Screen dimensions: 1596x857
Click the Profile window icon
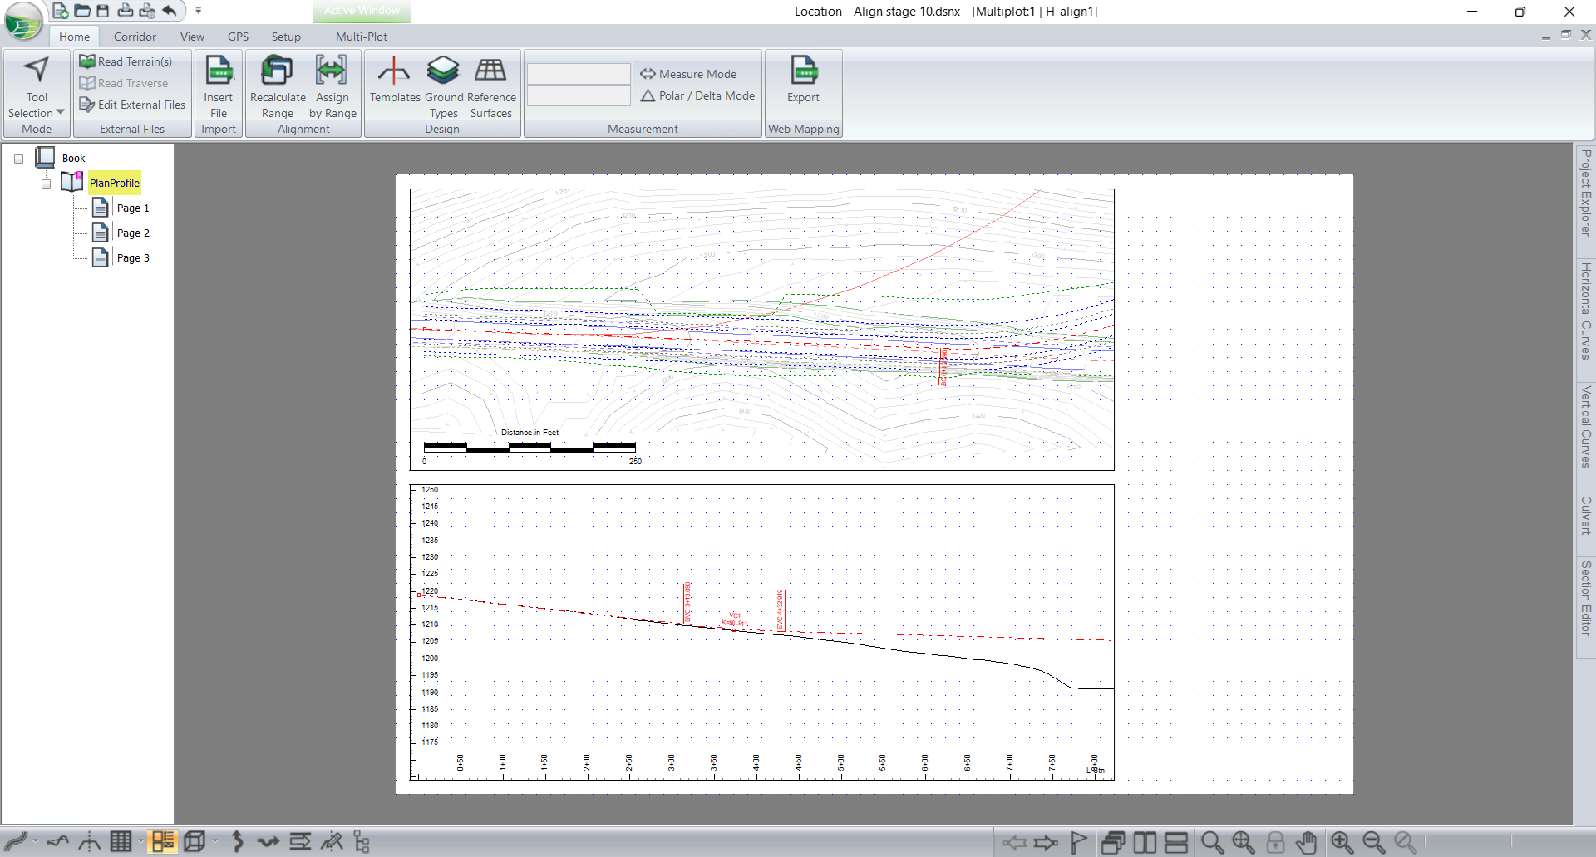point(57,842)
